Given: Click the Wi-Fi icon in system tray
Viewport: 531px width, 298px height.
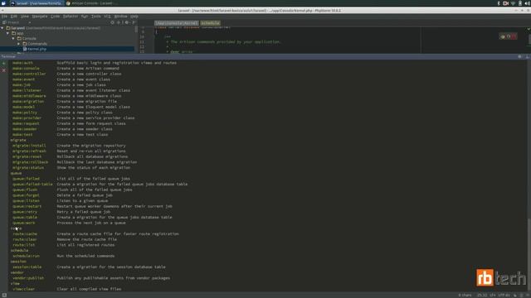Looking at the screenshot, I should (513, 3).
